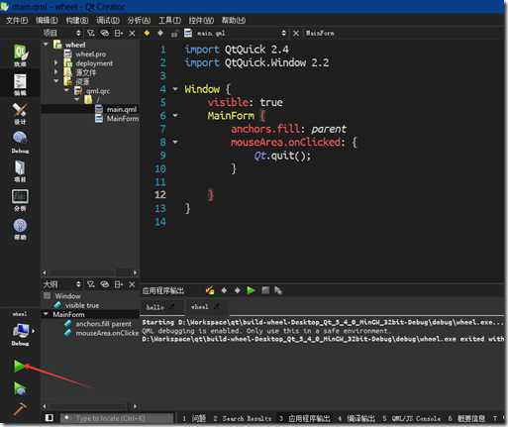Select visible true in the outline
Screen dimensions: 508x427
(x=82, y=305)
